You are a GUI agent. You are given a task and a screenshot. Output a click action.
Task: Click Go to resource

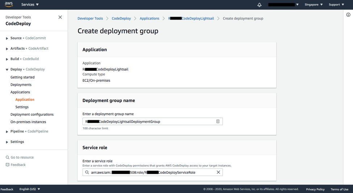click(22, 158)
